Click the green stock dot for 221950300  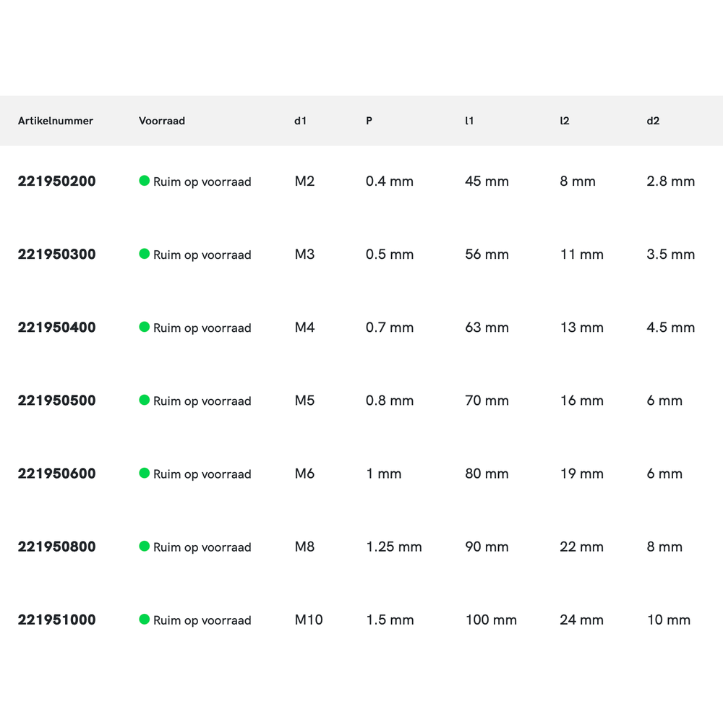point(144,254)
